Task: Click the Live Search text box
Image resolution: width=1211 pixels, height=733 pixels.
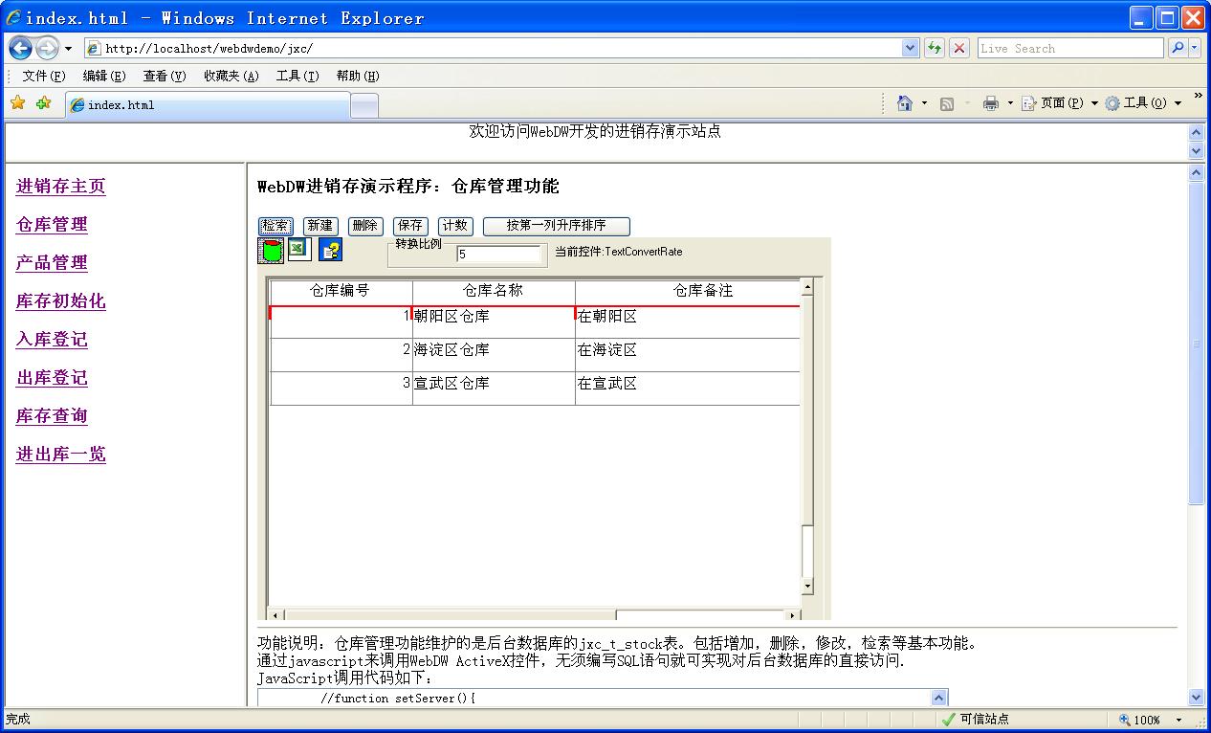Action: coord(1070,48)
